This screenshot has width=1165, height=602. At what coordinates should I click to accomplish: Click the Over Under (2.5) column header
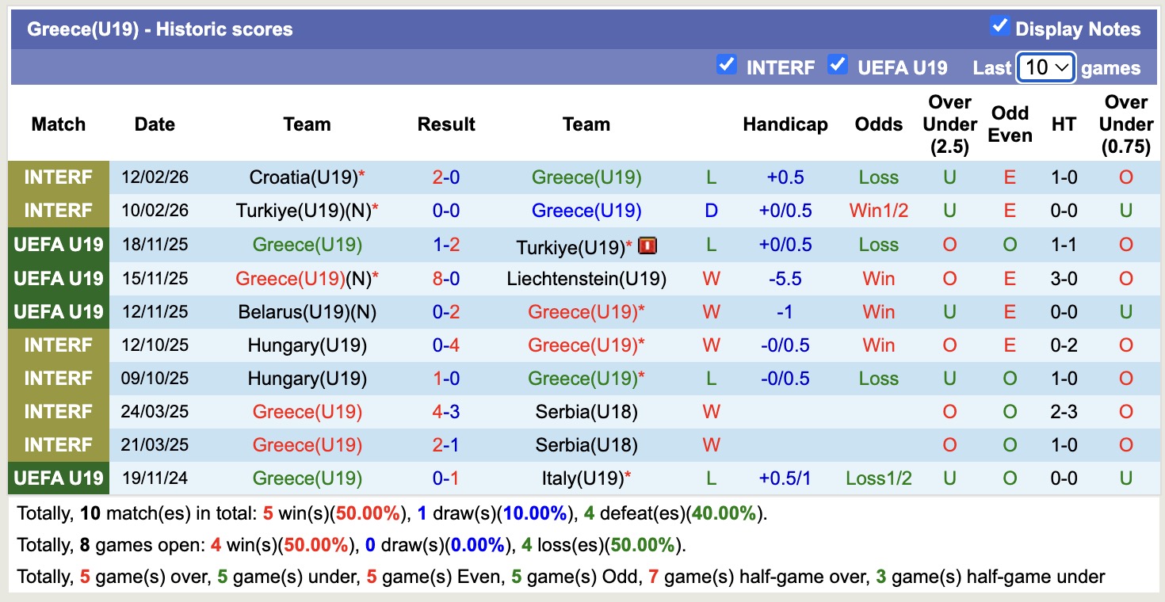point(949,124)
